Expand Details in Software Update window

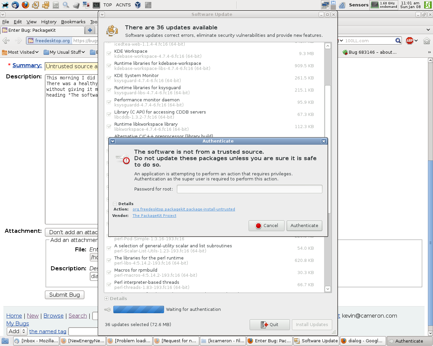[107, 298]
